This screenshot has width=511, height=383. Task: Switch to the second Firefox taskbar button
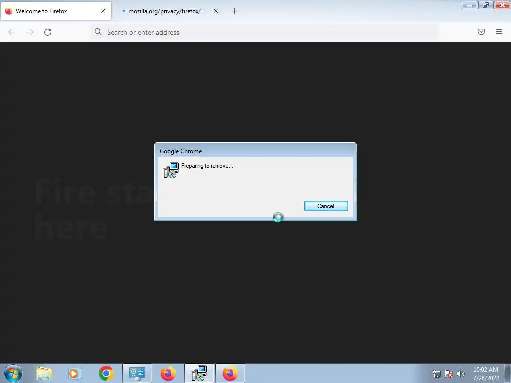(230, 374)
